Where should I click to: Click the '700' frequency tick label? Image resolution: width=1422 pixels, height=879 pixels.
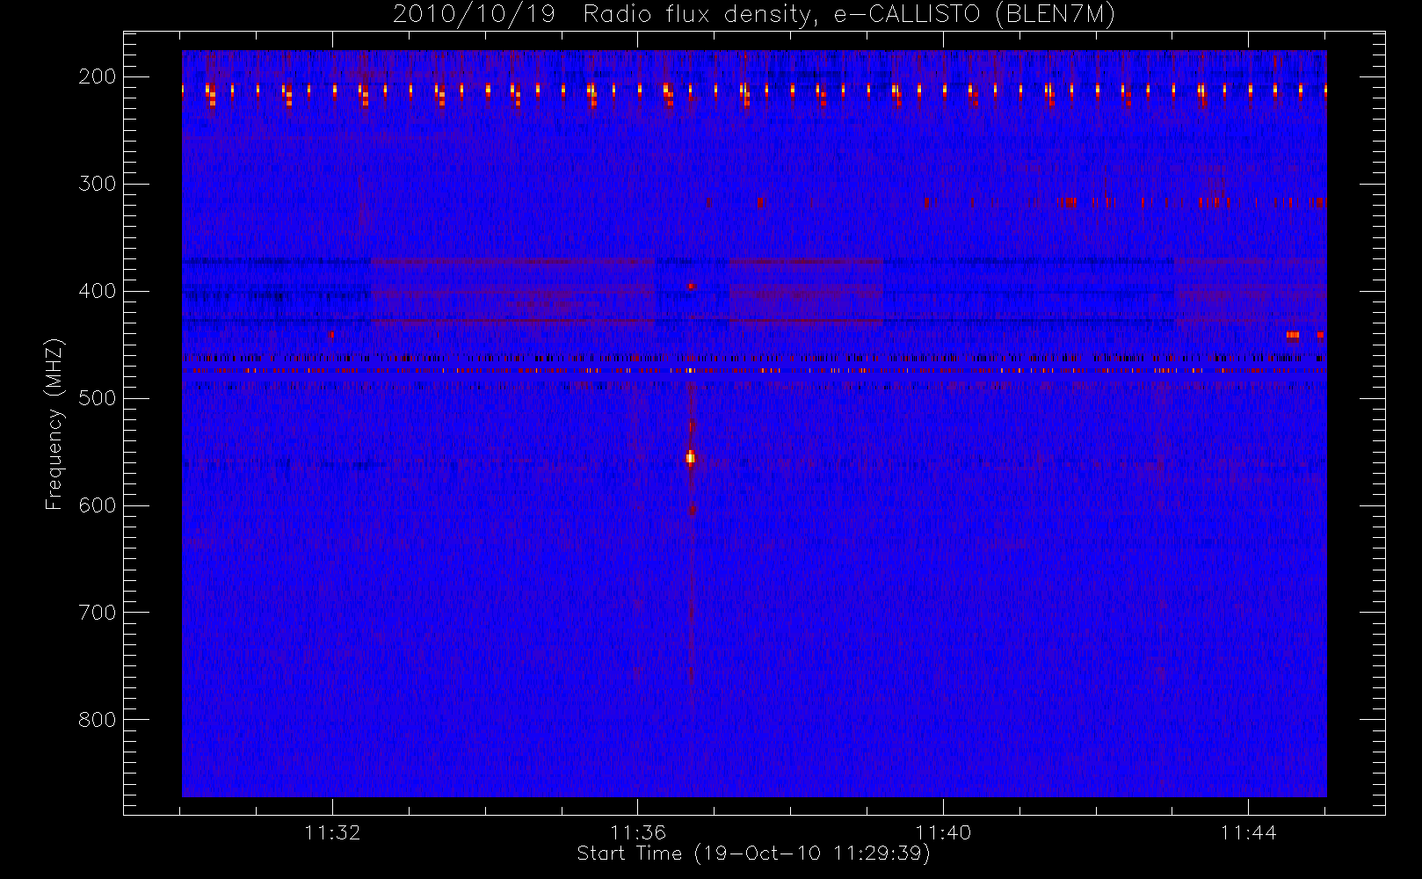click(98, 613)
